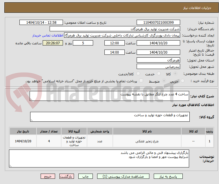
Task: Open the اطلاعات تماس خریدار link
Action: click(x=48, y=35)
